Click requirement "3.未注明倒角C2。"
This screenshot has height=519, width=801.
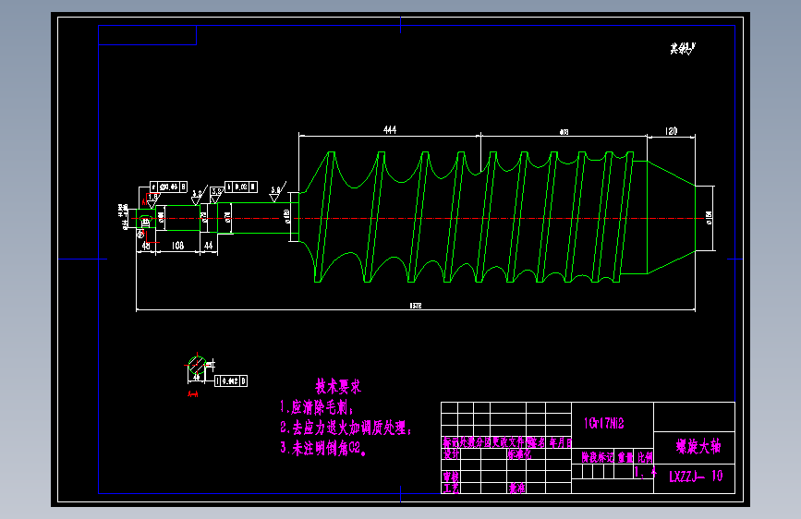click(322, 448)
